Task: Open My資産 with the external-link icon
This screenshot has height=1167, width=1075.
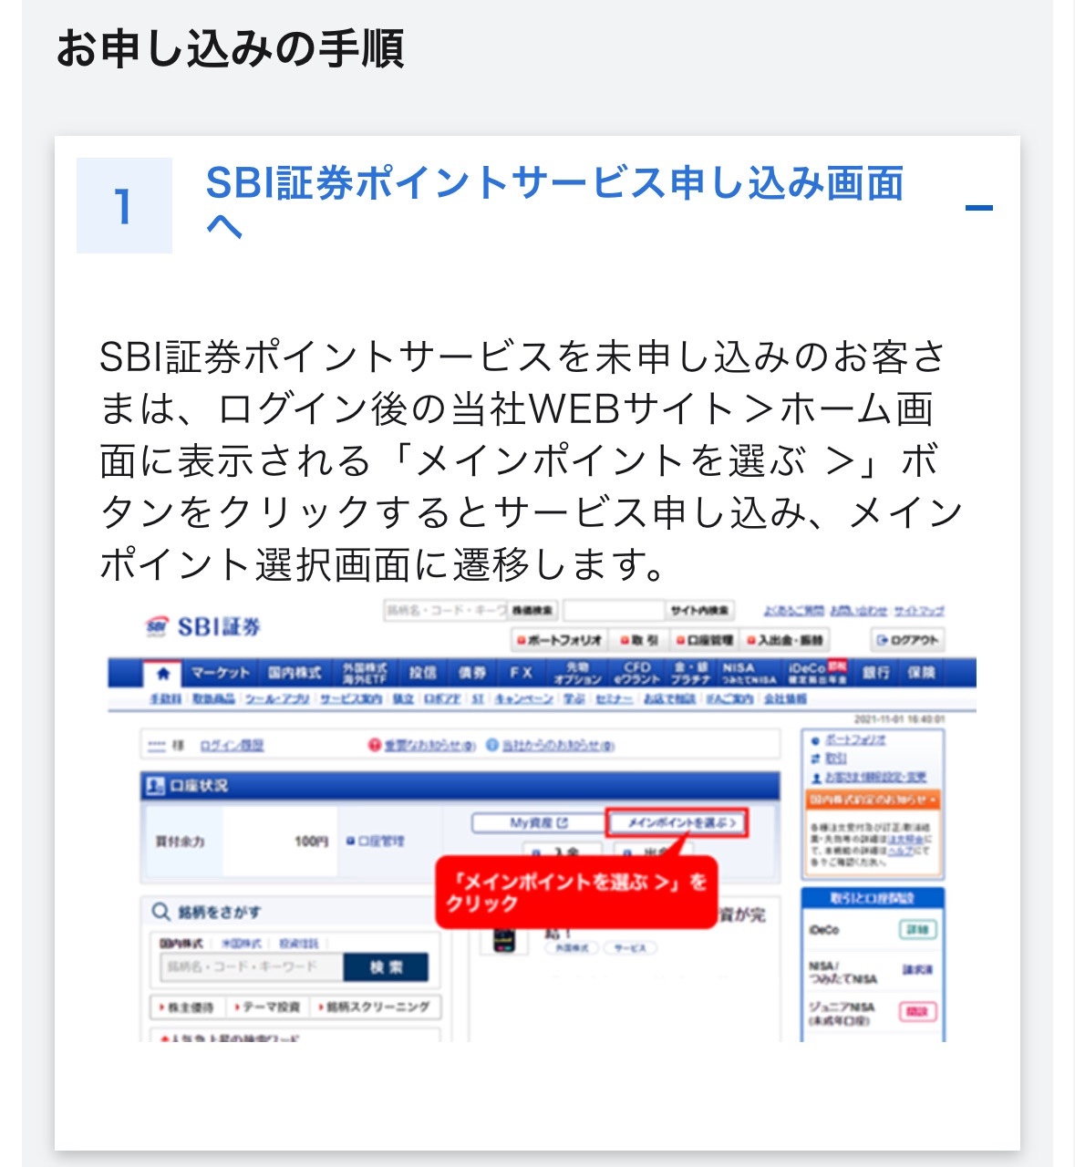Action: tap(538, 822)
